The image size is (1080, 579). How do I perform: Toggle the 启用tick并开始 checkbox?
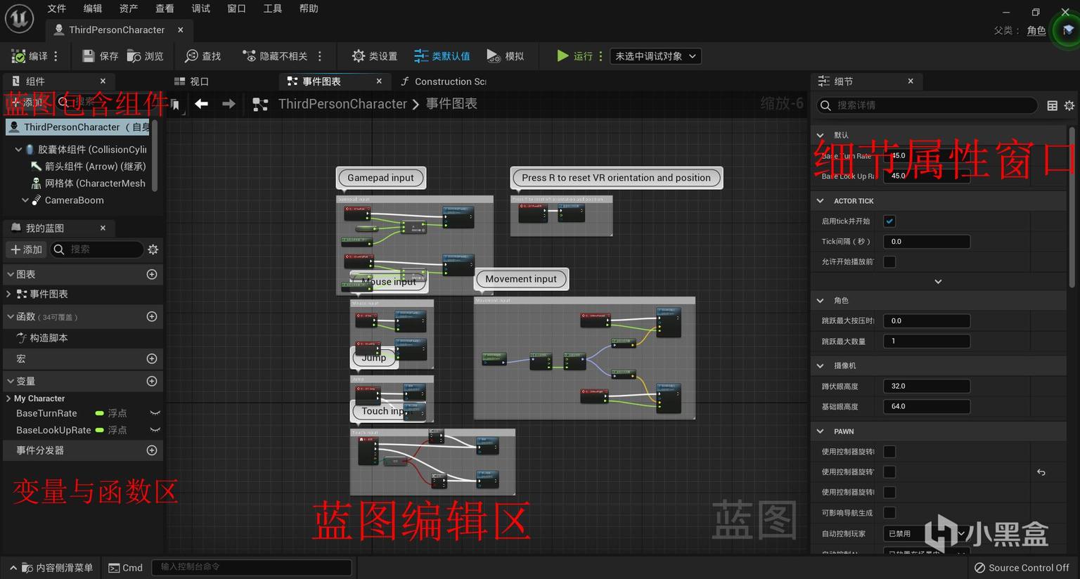coord(889,221)
